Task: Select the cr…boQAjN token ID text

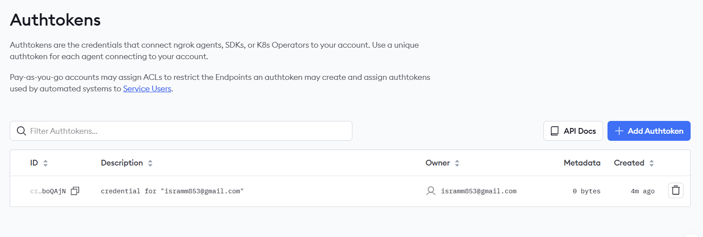Action: click(48, 191)
